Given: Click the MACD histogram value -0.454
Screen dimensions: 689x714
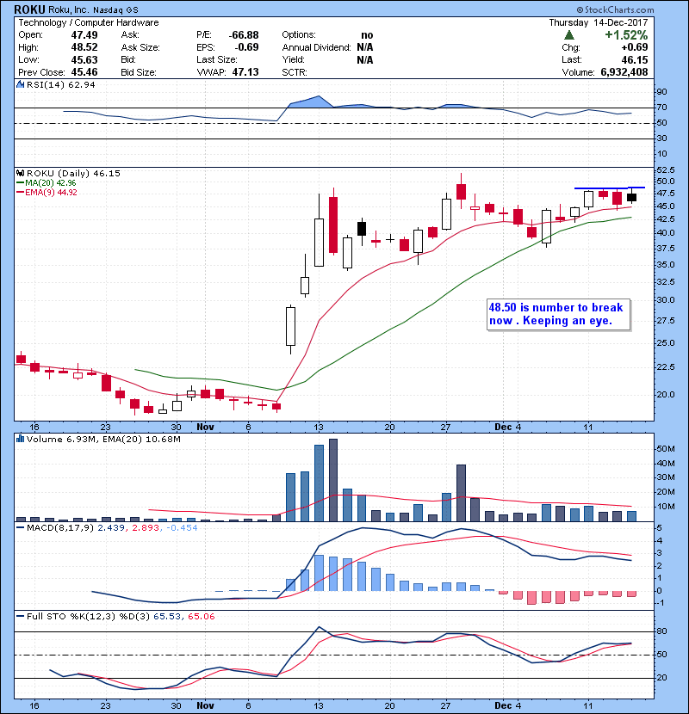Looking at the screenshot, I should (x=182, y=528).
